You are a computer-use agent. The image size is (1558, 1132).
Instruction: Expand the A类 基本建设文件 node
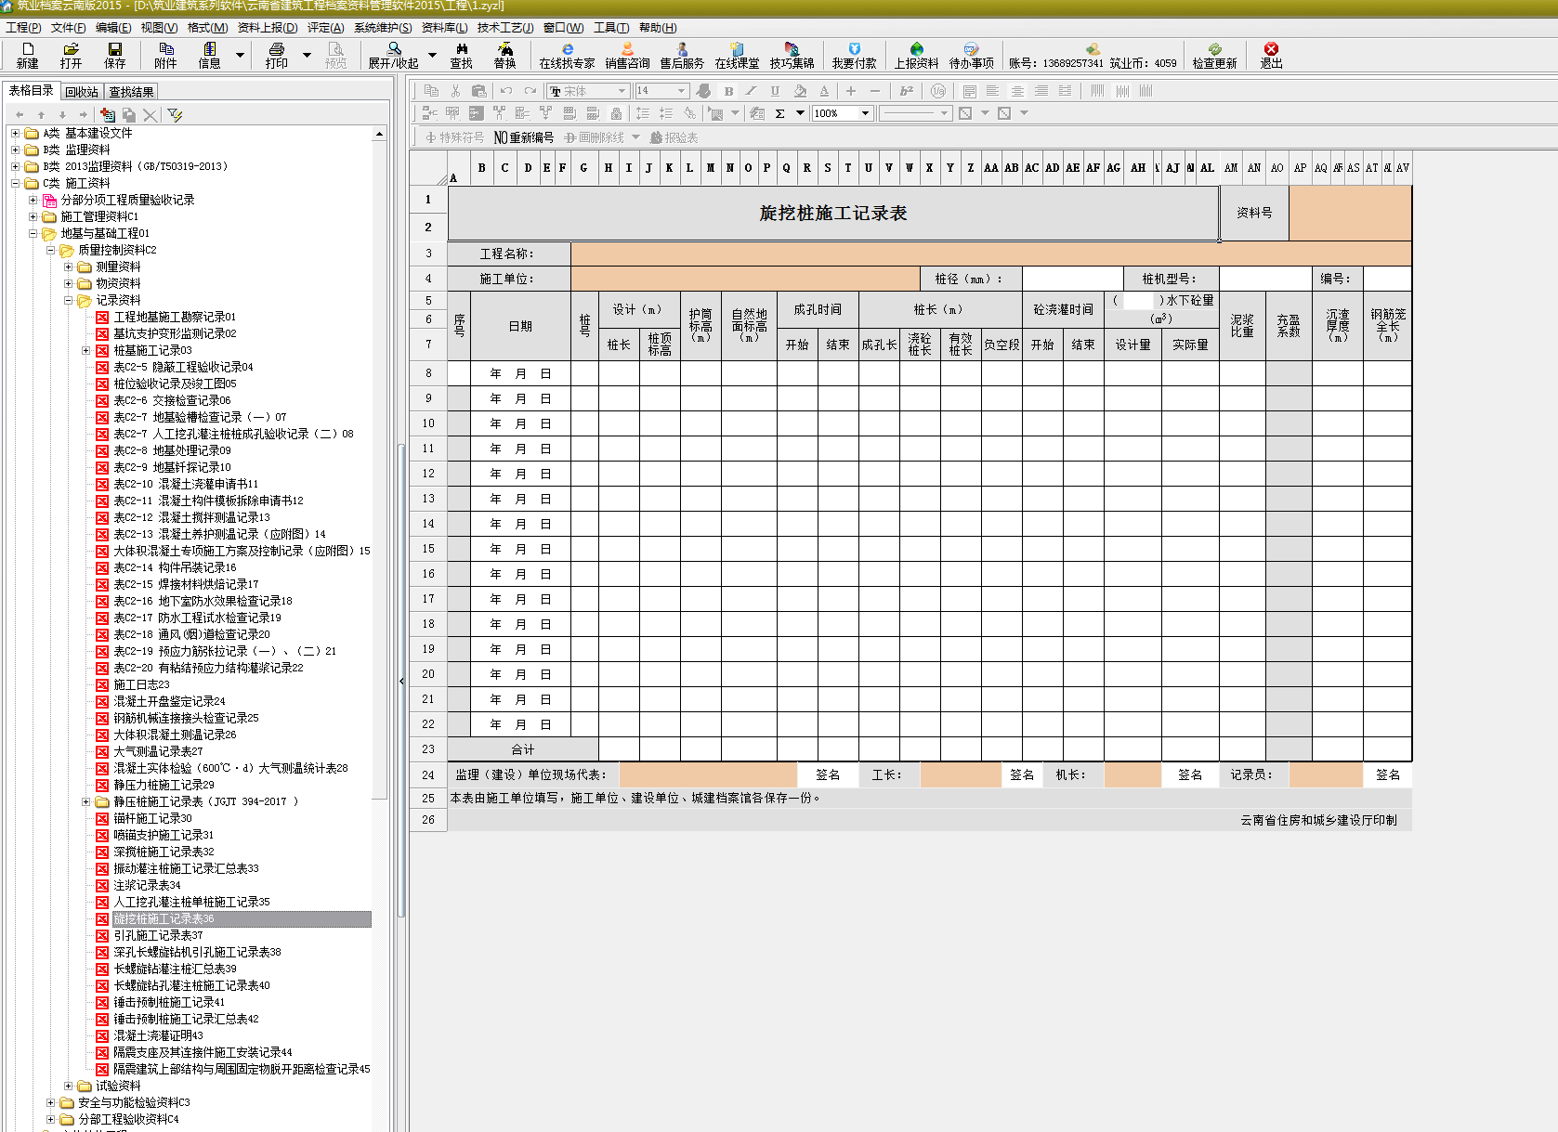pos(15,133)
